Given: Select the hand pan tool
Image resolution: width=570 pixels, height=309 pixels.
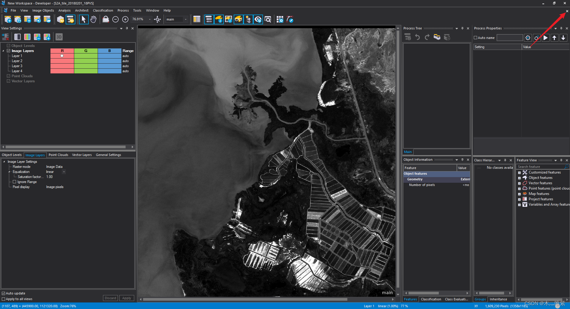Looking at the screenshot, I should pos(94,20).
